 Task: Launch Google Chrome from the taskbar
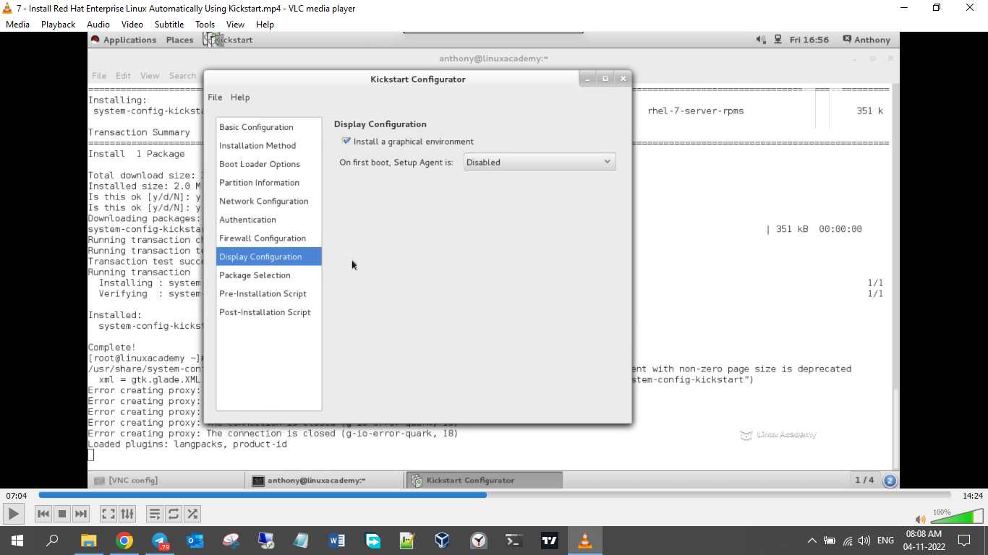124,541
